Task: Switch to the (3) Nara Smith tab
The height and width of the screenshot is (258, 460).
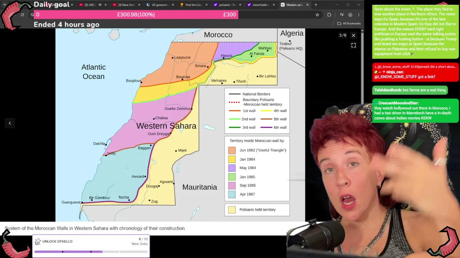Action: pos(124,5)
